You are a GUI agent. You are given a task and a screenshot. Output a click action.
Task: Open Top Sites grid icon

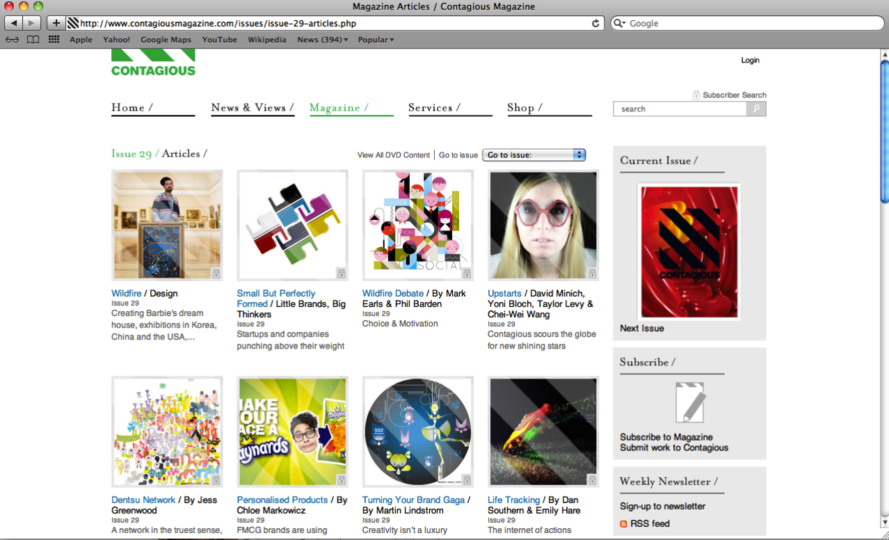[54, 40]
